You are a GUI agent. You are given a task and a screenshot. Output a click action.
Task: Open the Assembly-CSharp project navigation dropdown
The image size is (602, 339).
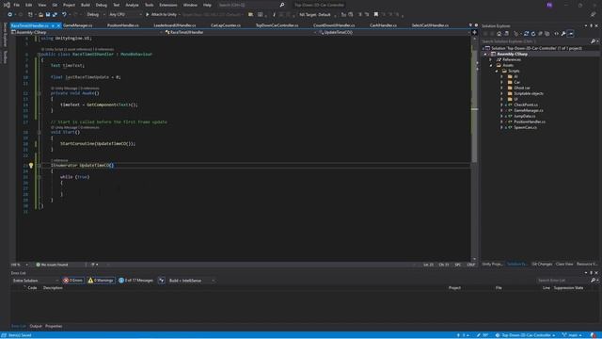pyautogui.click(x=87, y=33)
